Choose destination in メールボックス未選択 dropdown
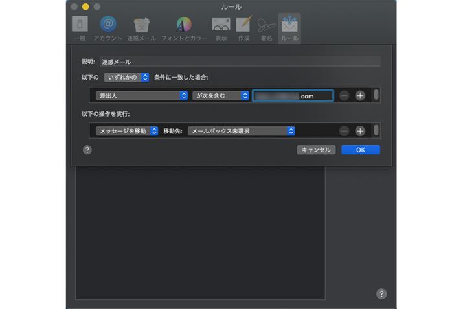463x309 pixels. [x=242, y=131]
